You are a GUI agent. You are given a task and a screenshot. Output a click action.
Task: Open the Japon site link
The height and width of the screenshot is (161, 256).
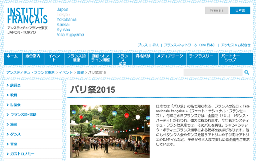(62, 10)
